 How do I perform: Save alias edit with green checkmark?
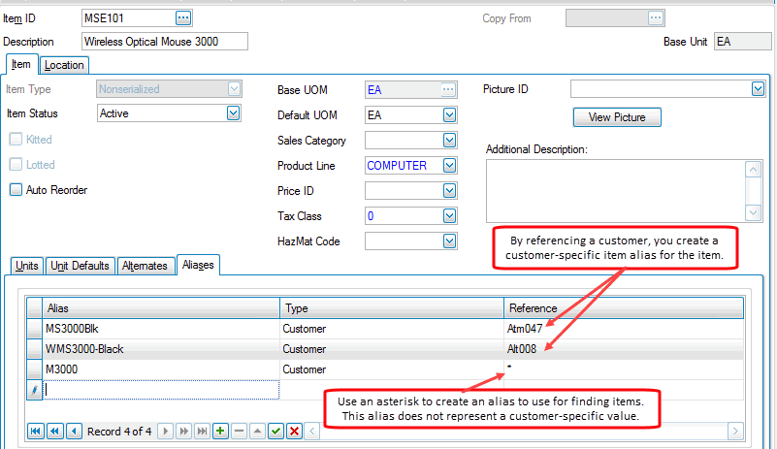pos(275,431)
